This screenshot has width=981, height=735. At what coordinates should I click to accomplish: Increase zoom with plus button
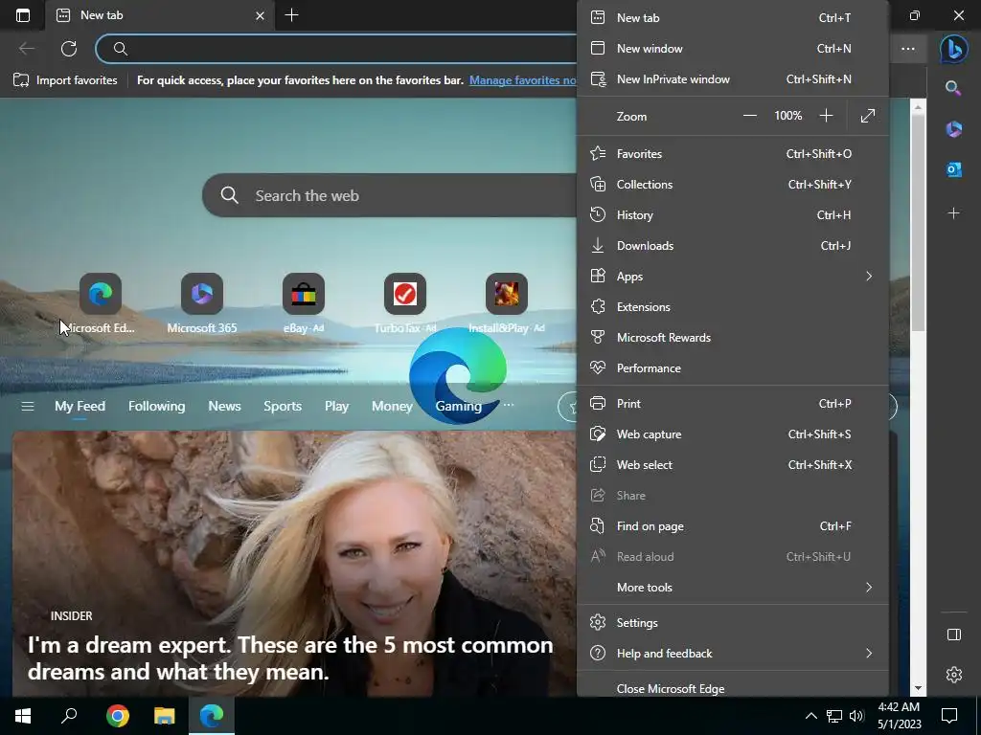pos(826,116)
